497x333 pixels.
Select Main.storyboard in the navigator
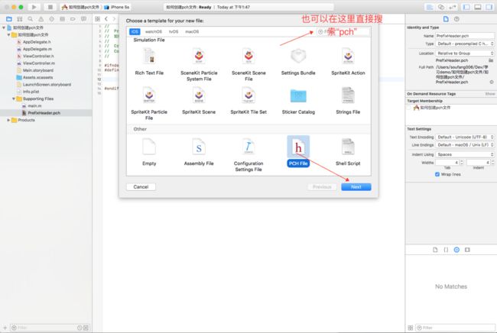coord(38,70)
